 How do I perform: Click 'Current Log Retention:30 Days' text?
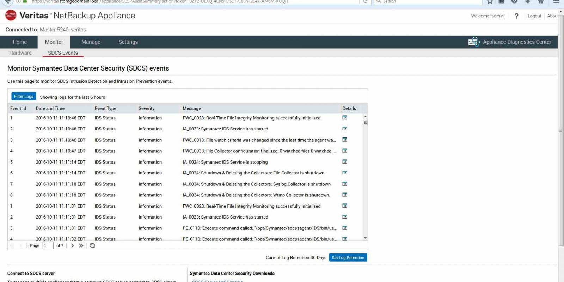[296, 258]
